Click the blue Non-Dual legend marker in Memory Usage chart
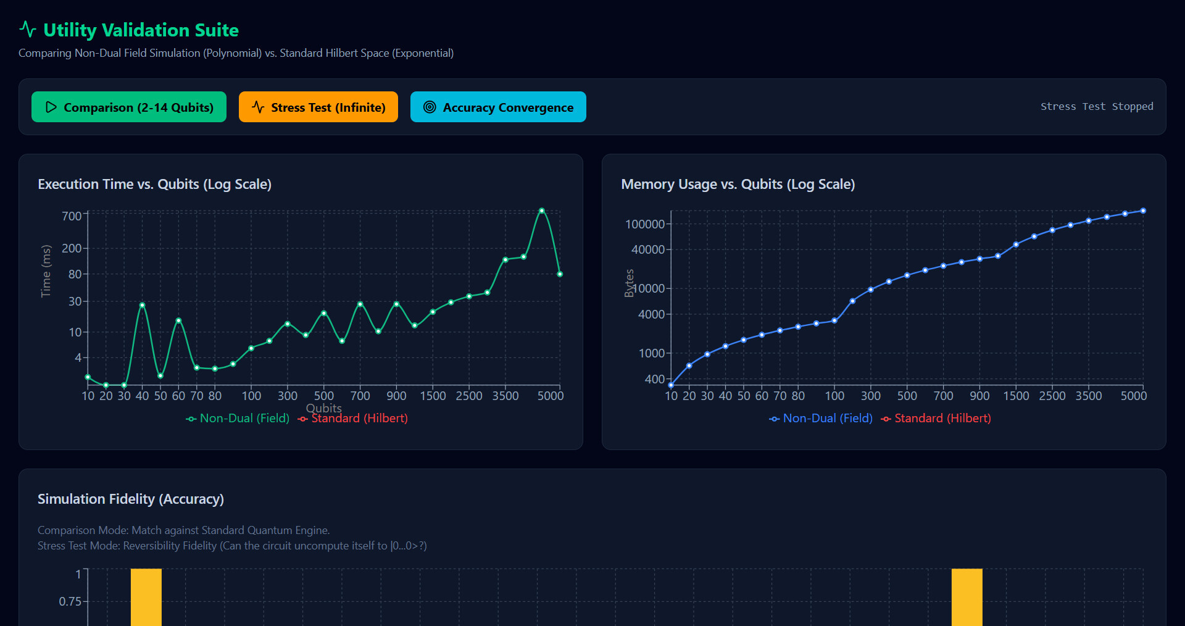This screenshot has height=626, width=1185. 775,419
